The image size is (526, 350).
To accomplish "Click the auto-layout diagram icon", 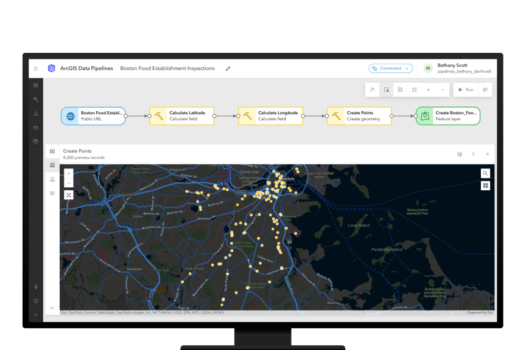I will [400, 89].
